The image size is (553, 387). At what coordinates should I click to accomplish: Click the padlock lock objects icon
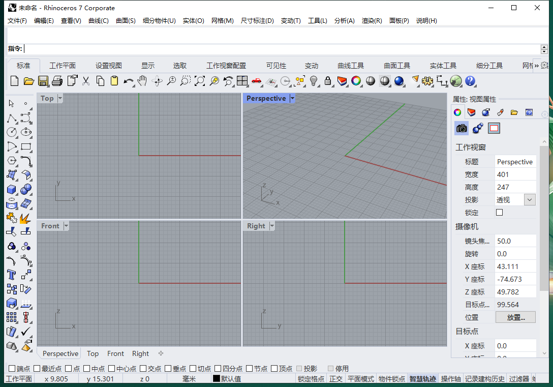point(328,81)
